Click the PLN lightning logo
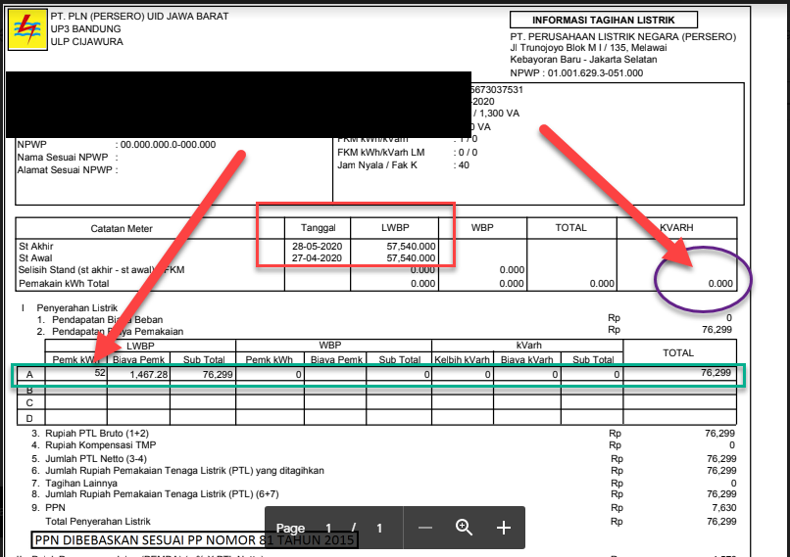Viewport: 790px width, 557px height. click(27, 29)
